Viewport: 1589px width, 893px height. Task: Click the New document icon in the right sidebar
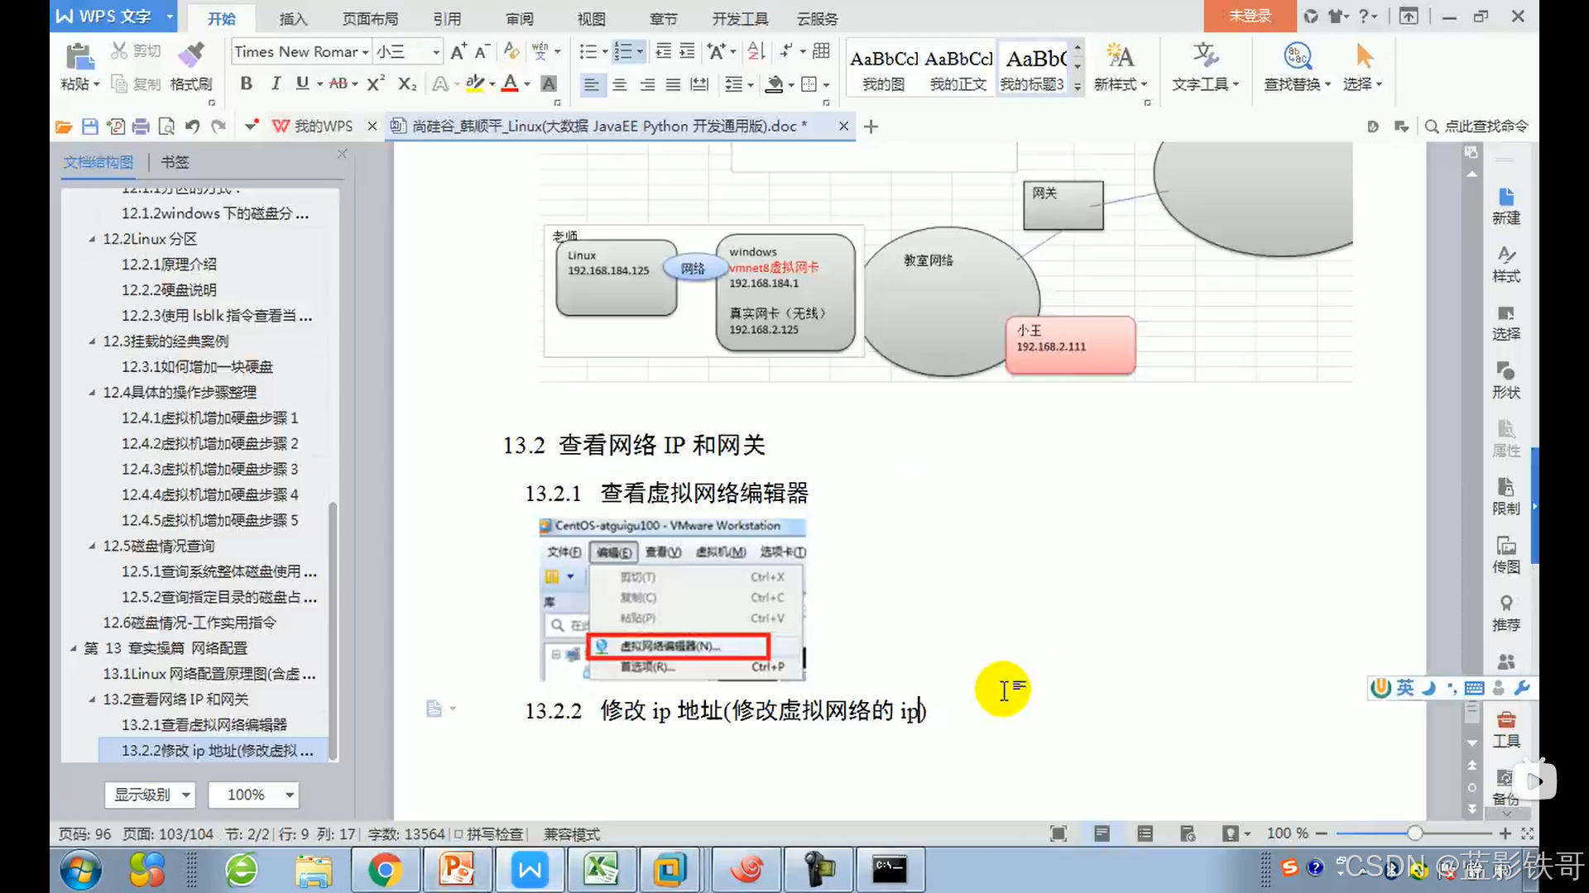1505,197
